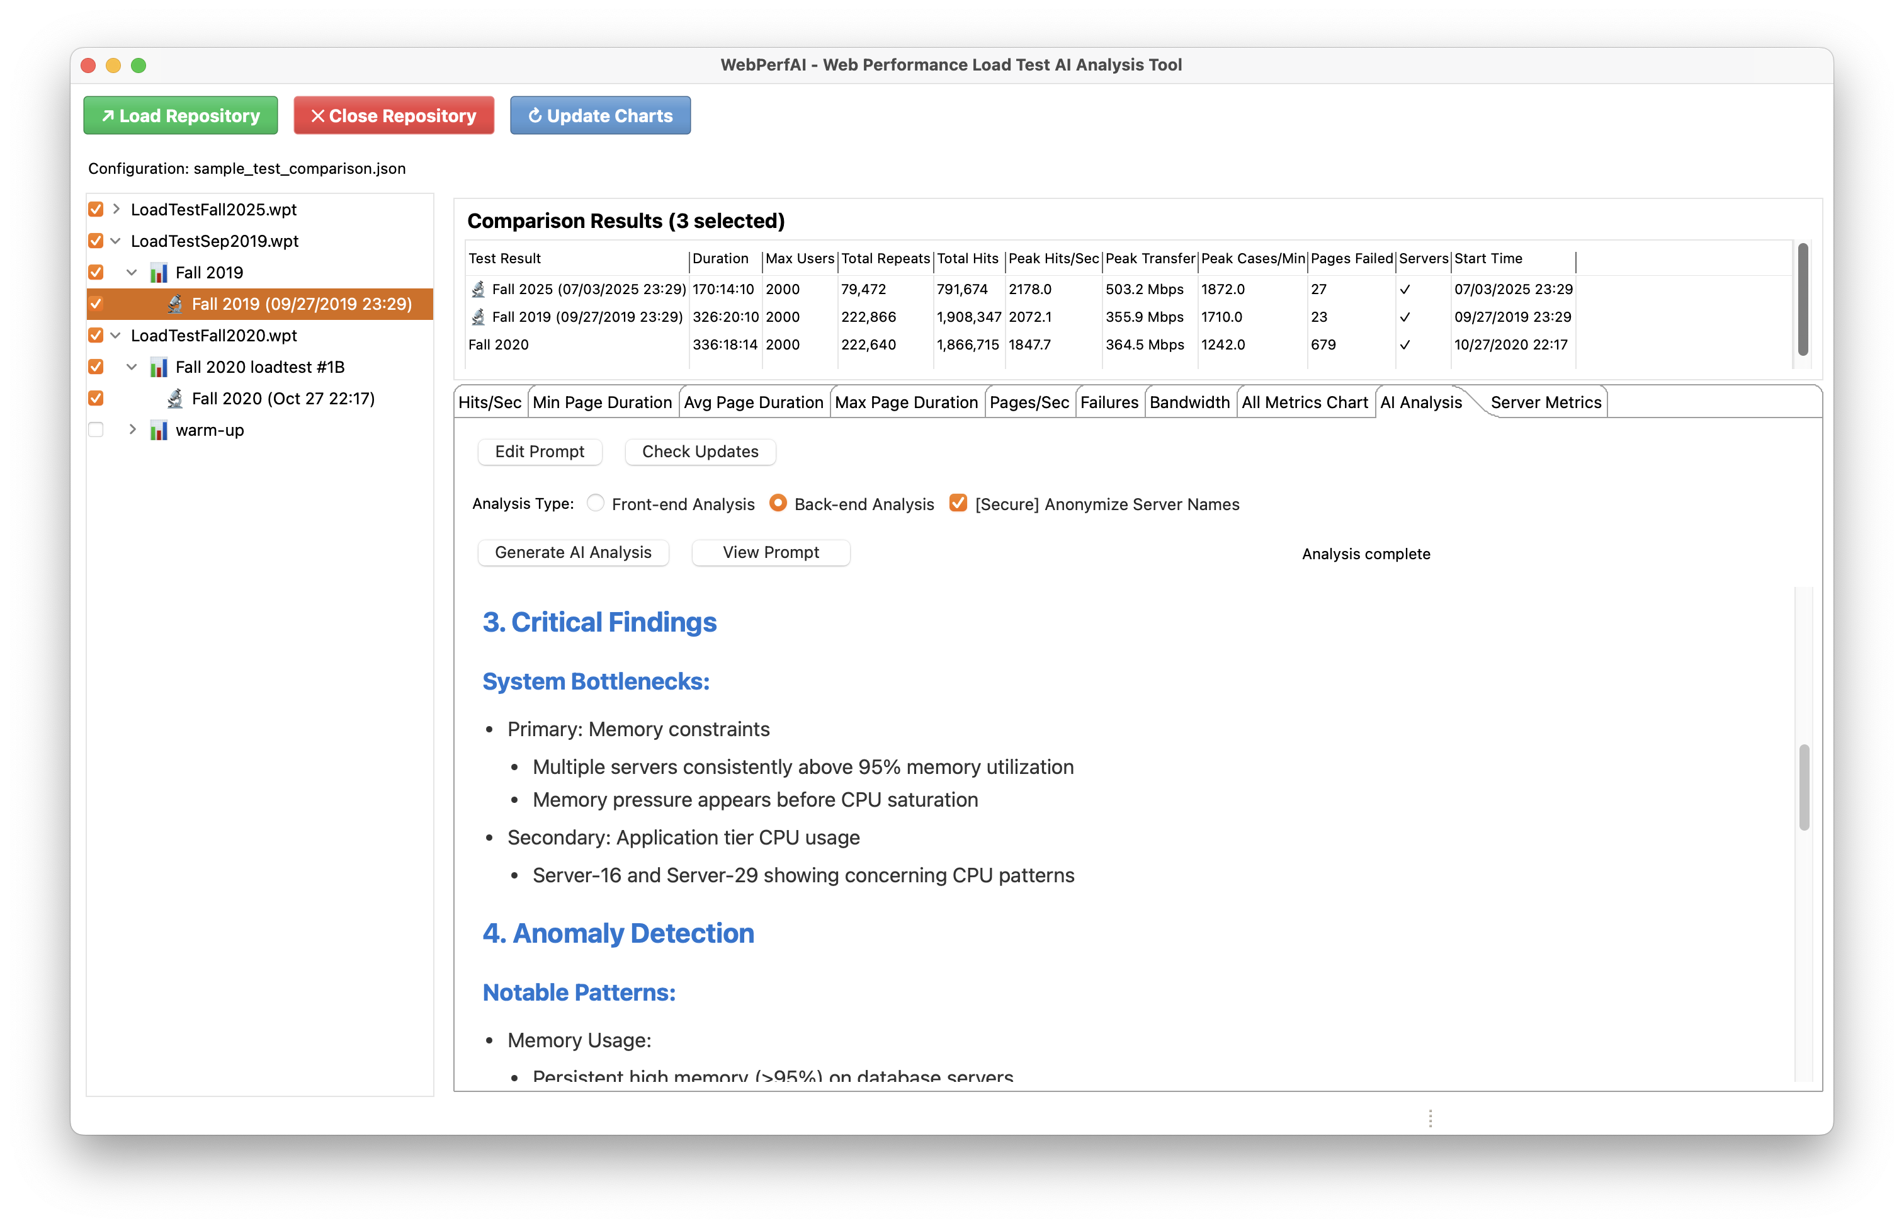Image resolution: width=1904 pixels, height=1228 pixels.
Task: Check the warm-up checkbox
Action: (x=96, y=431)
